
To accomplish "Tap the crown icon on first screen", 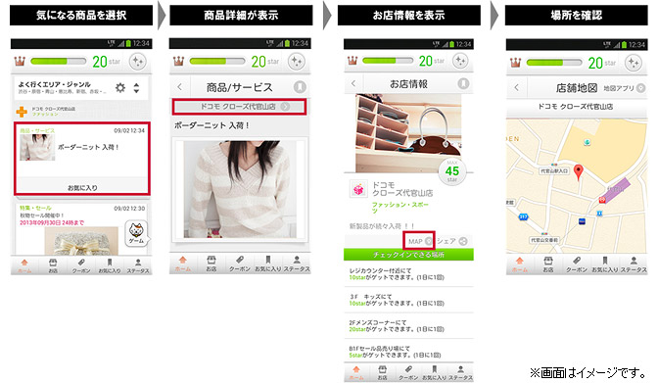I will [20, 62].
